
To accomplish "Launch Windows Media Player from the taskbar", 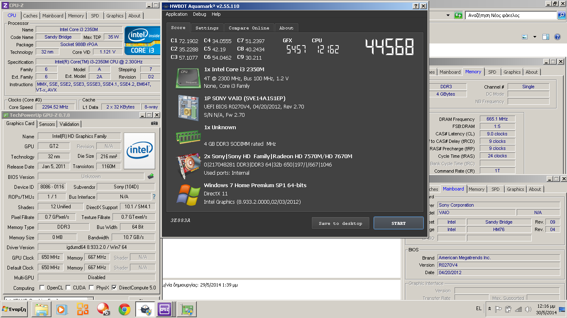I will pos(61,309).
